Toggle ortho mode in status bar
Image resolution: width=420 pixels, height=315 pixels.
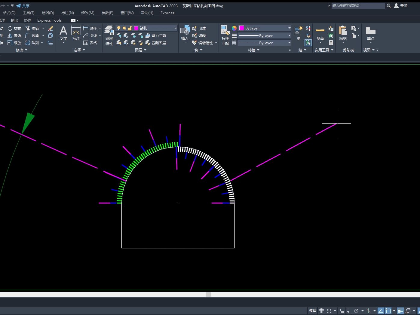349,311
